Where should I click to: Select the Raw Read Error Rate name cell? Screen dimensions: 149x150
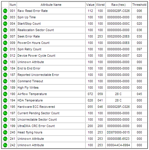tap(51, 11)
